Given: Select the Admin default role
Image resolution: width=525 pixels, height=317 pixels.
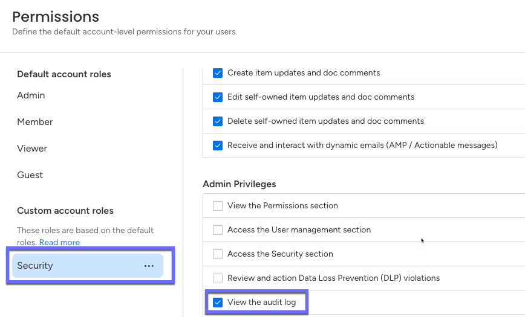Looking at the screenshot, I should [x=31, y=95].
